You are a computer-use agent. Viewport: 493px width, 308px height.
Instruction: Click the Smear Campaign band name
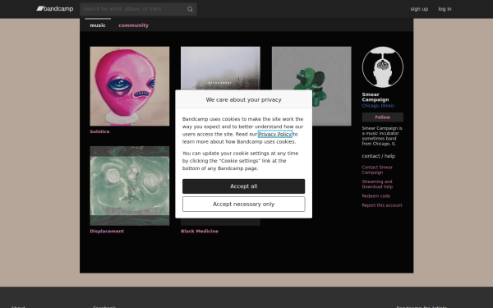376,97
